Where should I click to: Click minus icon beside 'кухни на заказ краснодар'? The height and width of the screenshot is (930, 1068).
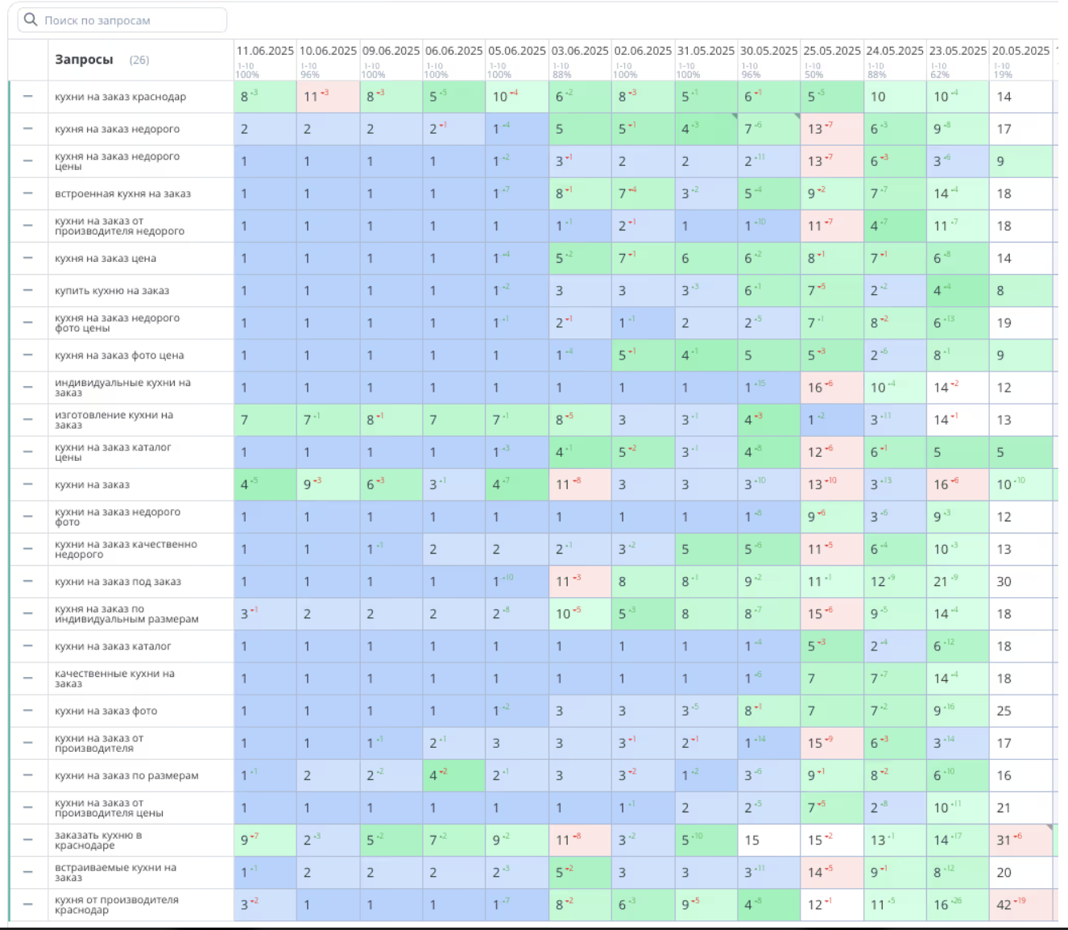[x=28, y=97]
